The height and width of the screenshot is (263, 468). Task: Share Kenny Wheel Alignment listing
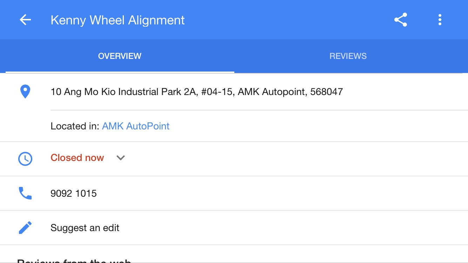[x=400, y=20]
